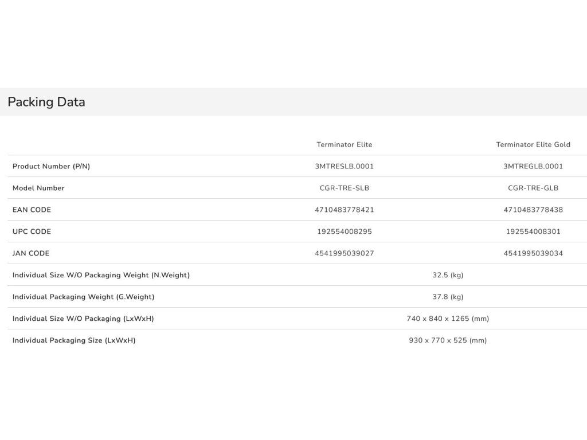Click the EAN CODE row label
587x440 pixels.
point(32,210)
